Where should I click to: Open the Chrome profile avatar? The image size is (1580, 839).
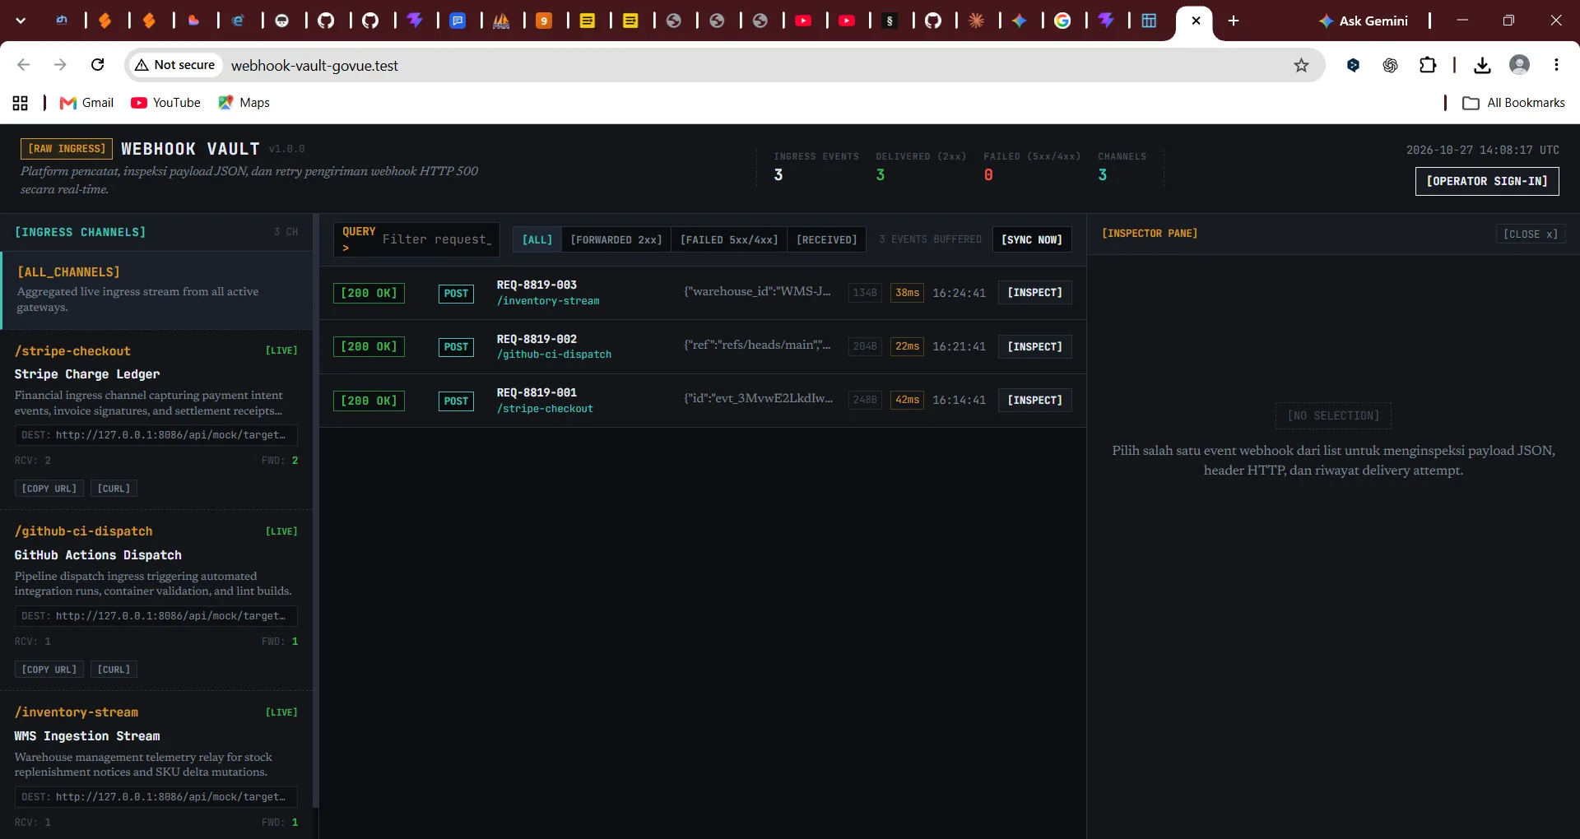[x=1519, y=65]
